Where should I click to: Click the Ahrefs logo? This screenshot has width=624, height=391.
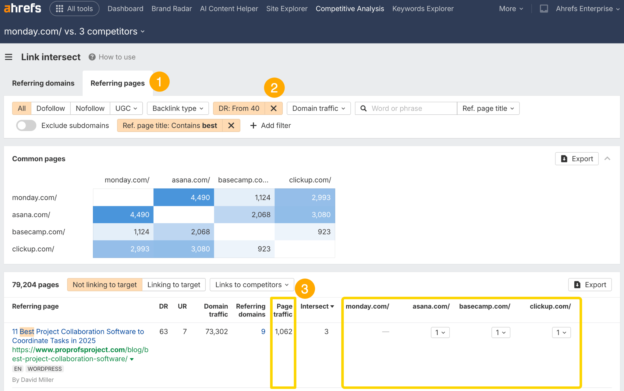(22, 8)
